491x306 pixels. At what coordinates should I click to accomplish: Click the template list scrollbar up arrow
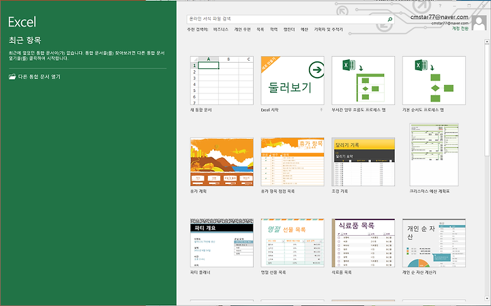coord(487,42)
